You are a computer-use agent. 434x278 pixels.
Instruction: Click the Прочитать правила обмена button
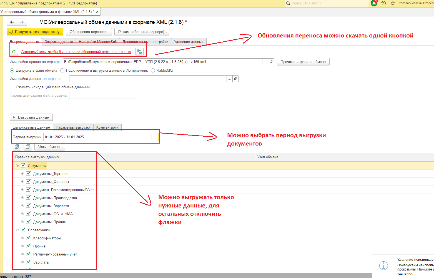point(303,62)
